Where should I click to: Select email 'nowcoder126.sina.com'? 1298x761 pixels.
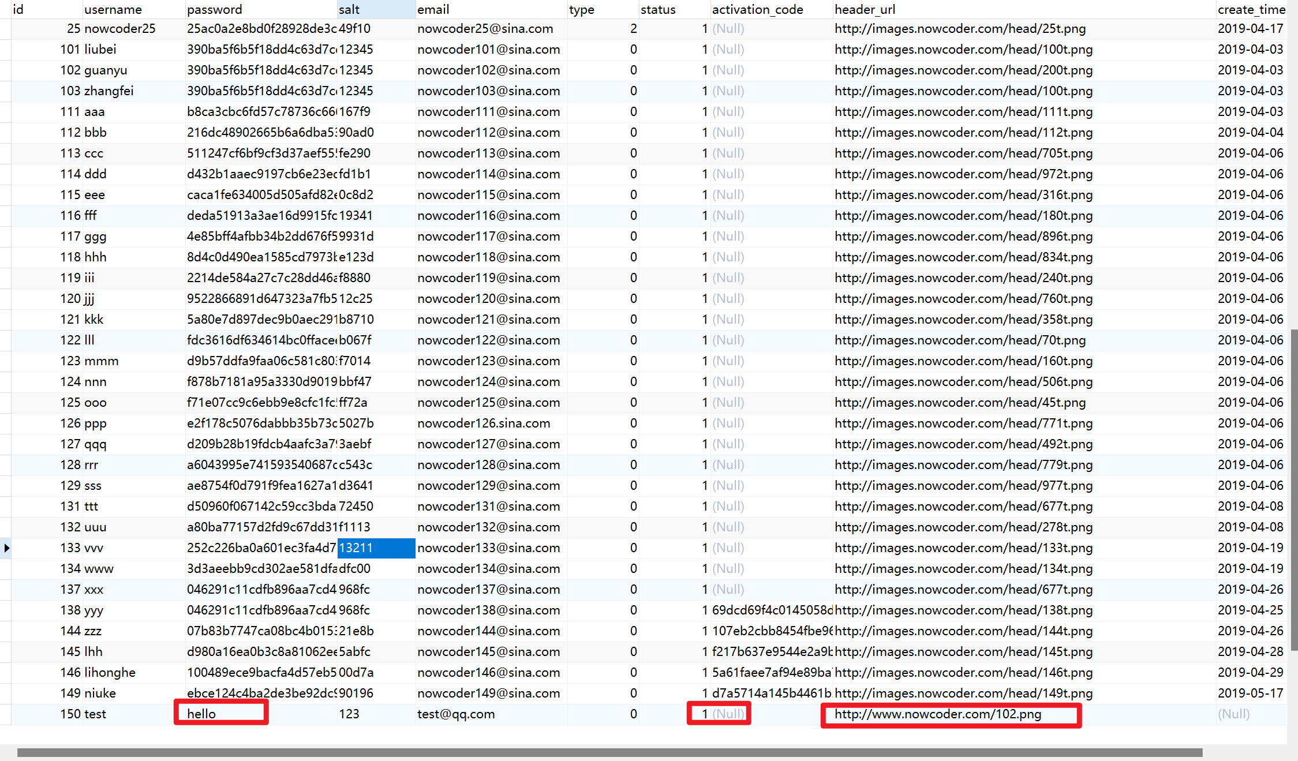click(484, 423)
